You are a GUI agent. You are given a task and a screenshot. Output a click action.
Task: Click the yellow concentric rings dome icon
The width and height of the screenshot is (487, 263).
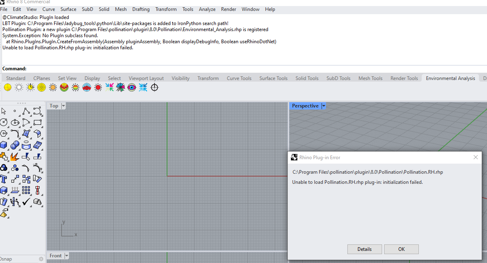42,87
